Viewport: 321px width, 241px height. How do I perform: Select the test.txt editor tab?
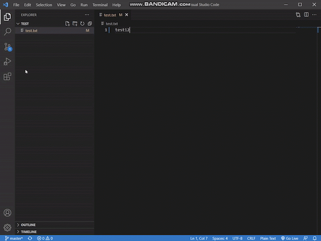pyautogui.click(x=110, y=14)
